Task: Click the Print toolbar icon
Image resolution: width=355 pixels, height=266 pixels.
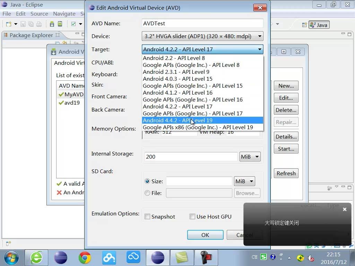Action: (x=39, y=24)
